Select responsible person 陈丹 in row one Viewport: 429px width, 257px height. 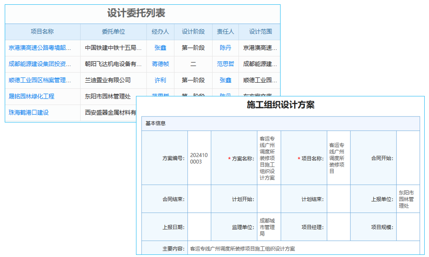pyautogui.click(x=225, y=48)
